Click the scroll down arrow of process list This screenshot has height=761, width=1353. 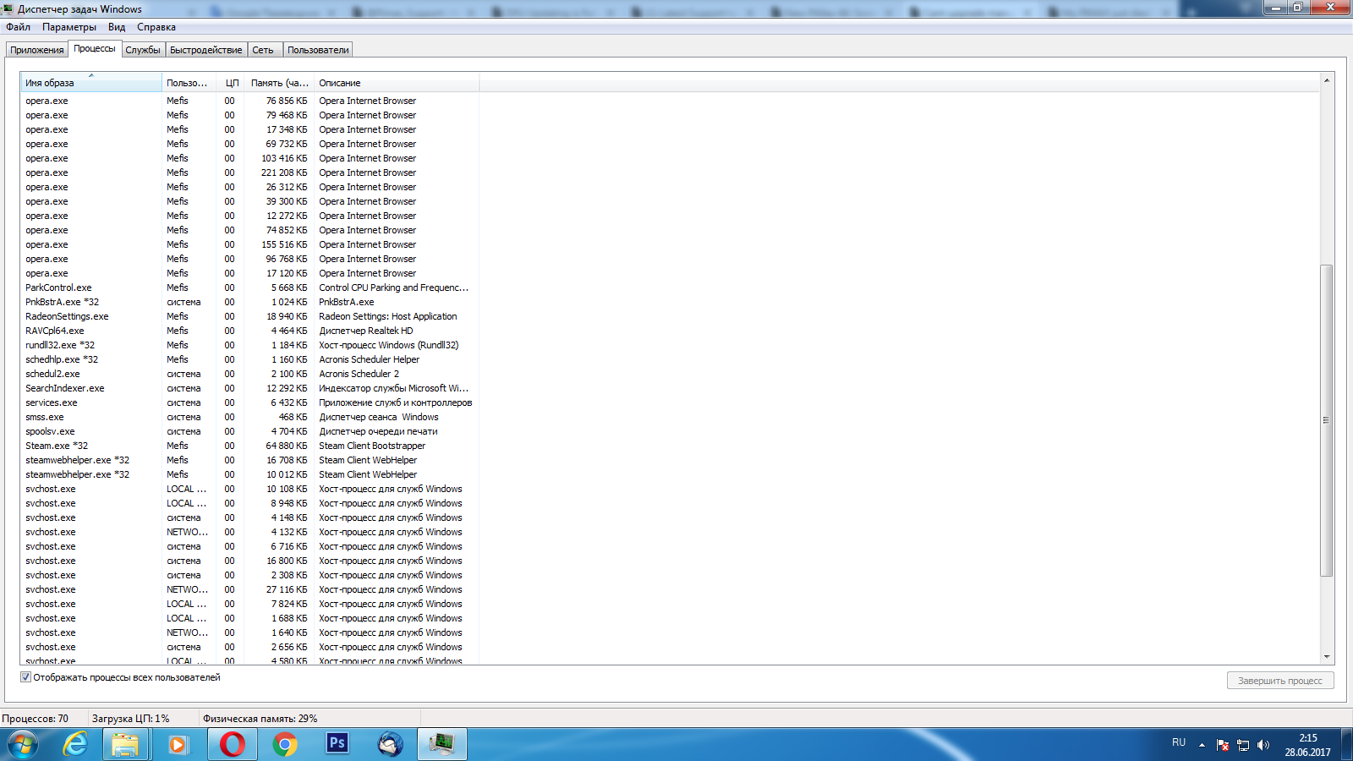click(x=1327, y=656)
